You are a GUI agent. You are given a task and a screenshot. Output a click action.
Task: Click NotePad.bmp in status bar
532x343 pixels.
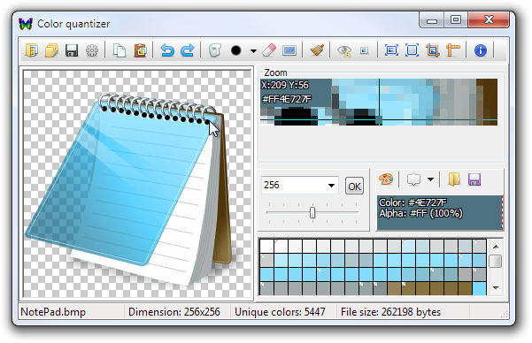(x=53, y=312)
